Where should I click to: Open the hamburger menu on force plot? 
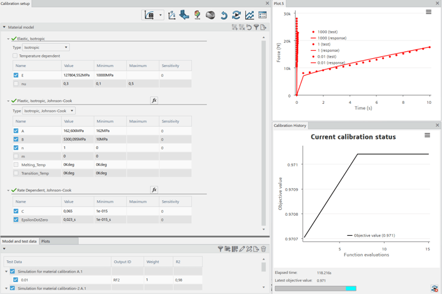(x=428, y=12)
